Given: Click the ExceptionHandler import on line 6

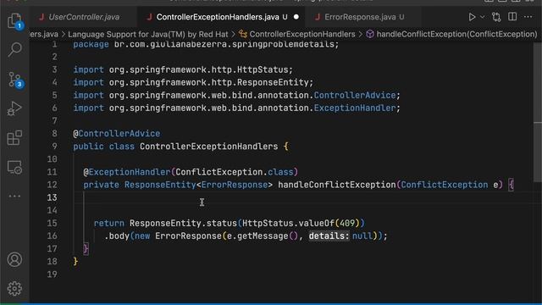Looking at the screenshot, I should pyautogui.click(x=354, y=108).
